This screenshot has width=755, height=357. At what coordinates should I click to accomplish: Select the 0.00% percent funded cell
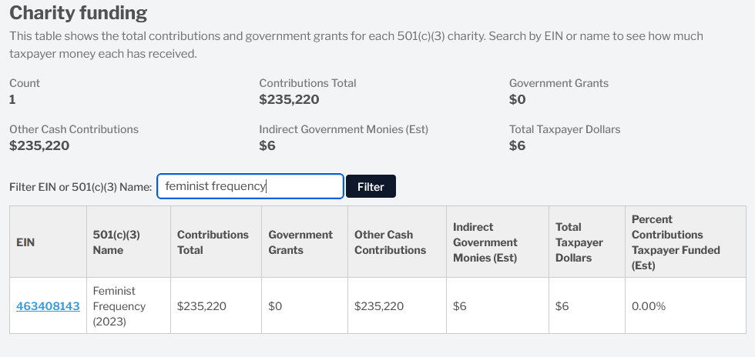649,306
